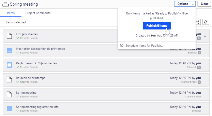This screenshot has height=116, width=212.
Task: Click the 'de' badge on Registrierung Frühjahrstreffen
Action: click(x=199, y=67)
